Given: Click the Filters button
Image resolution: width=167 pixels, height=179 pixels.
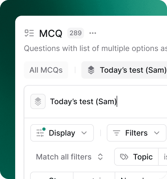Looking at the screenshot, I should [x=136, y=133].
